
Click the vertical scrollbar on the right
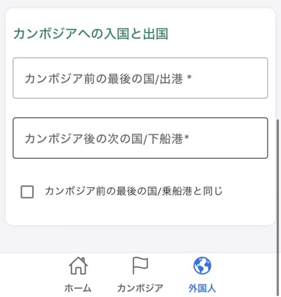coord(278,206)
